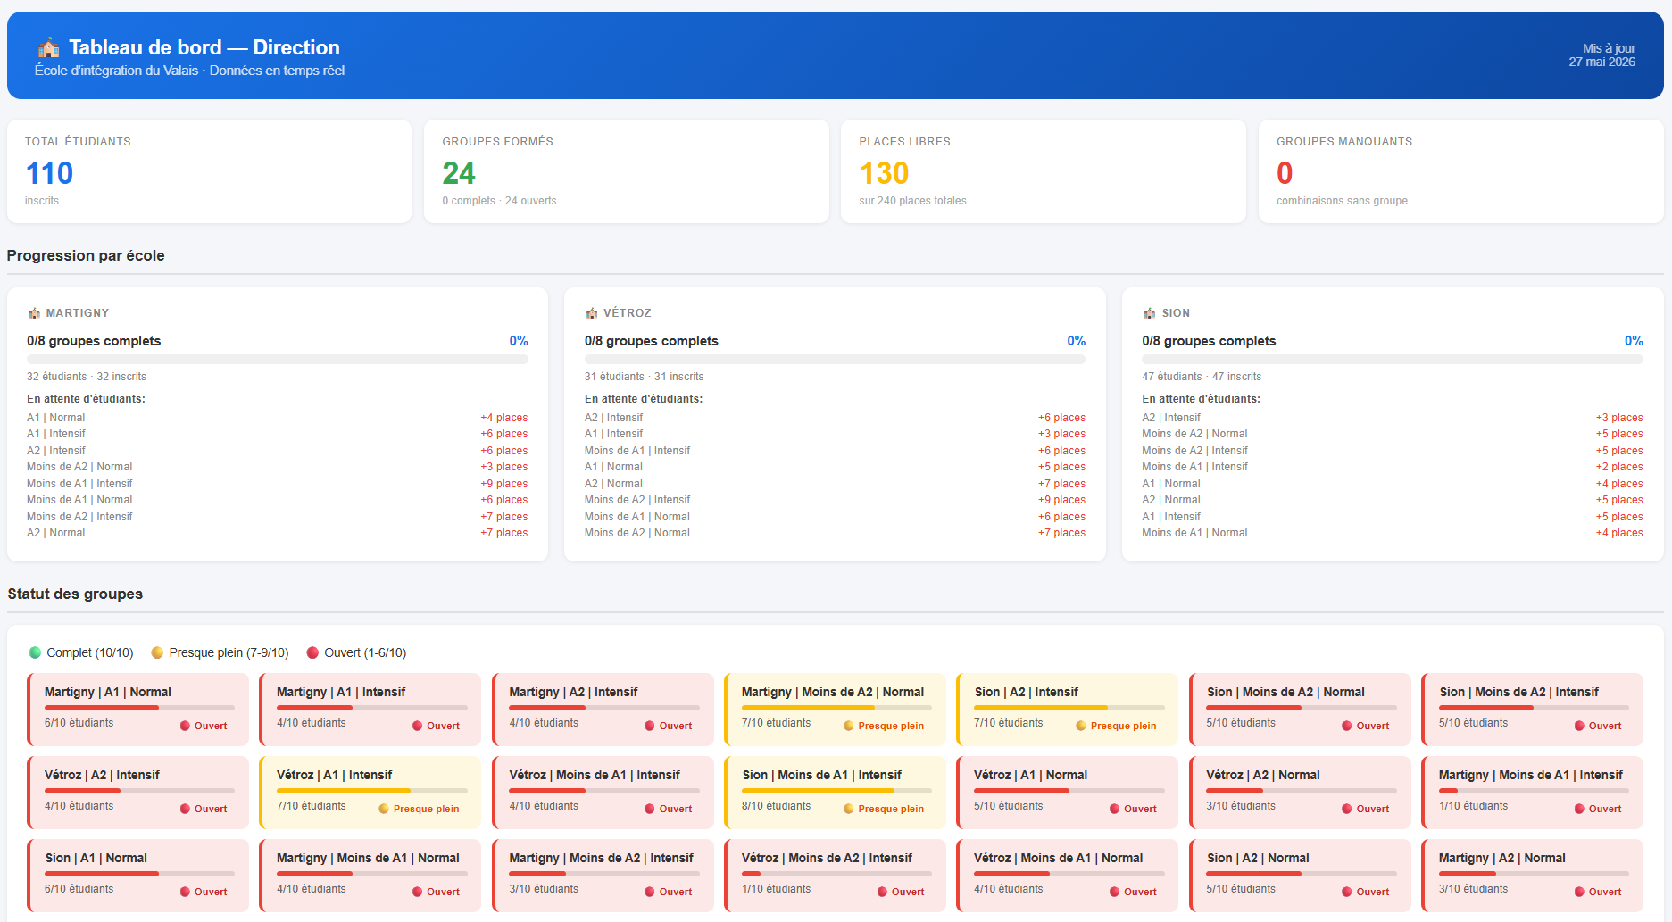Select the Sion Moins de A2 Normal card
The width and height of the screenshot is (1672, 922).
click(x=1300, y=709)
